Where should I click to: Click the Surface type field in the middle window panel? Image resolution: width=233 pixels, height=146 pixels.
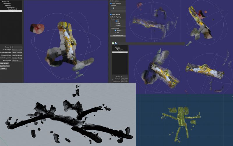(x=124, y=78)
